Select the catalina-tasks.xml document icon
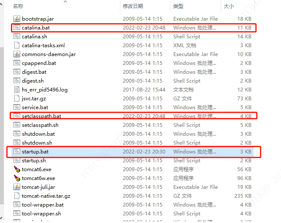Screen dimensions: 281x223 [17, 45]
